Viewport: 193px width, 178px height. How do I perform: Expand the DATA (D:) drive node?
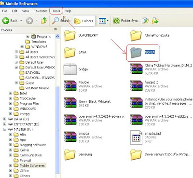(x=5, y=119)
